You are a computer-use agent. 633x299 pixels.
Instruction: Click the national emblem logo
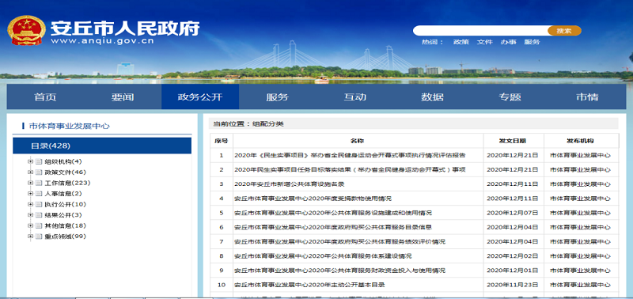(26, 31)
